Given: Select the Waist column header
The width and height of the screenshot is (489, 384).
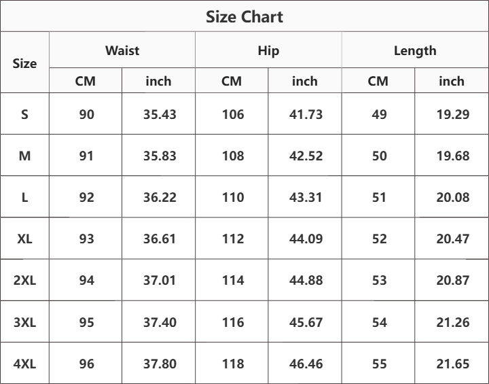Looking at the screenshot, I should click(122, 50).
